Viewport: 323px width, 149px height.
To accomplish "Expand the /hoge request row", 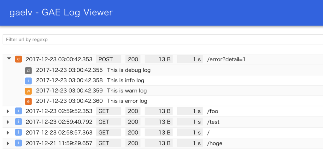I will coord(8,143).
